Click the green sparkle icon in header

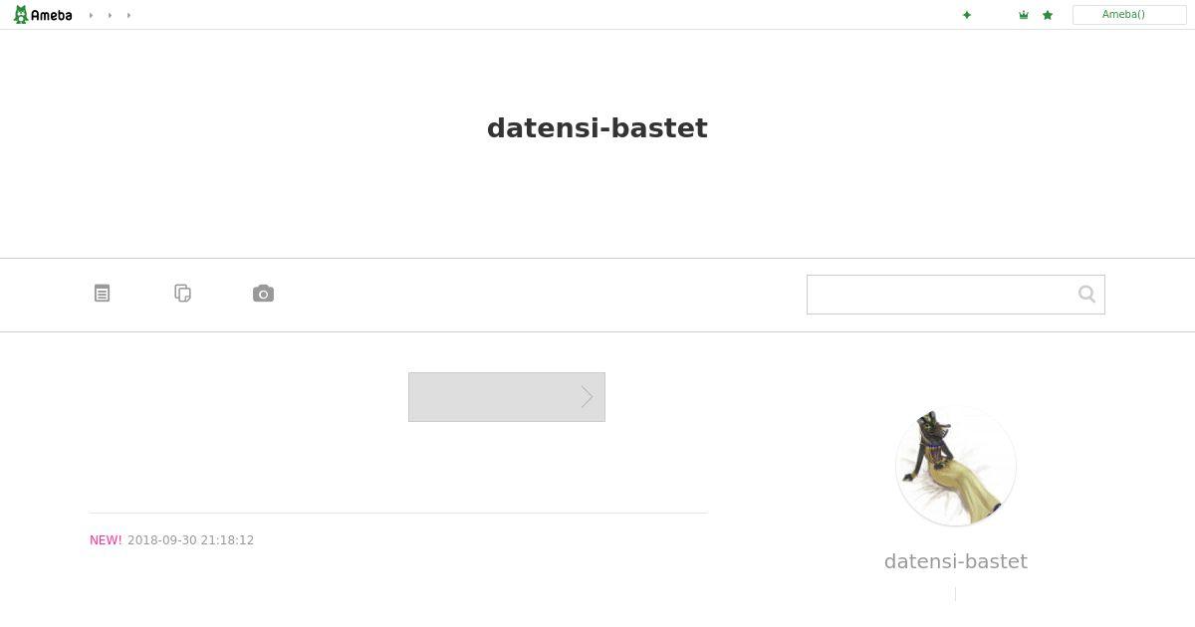tap(967, 15)
